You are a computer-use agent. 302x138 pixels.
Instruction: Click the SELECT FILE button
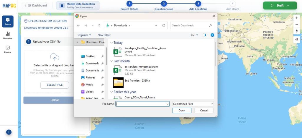coord(55,85)
